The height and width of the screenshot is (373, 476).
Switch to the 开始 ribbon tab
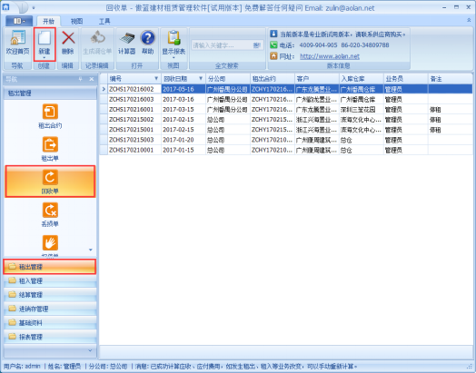point(48,21)
